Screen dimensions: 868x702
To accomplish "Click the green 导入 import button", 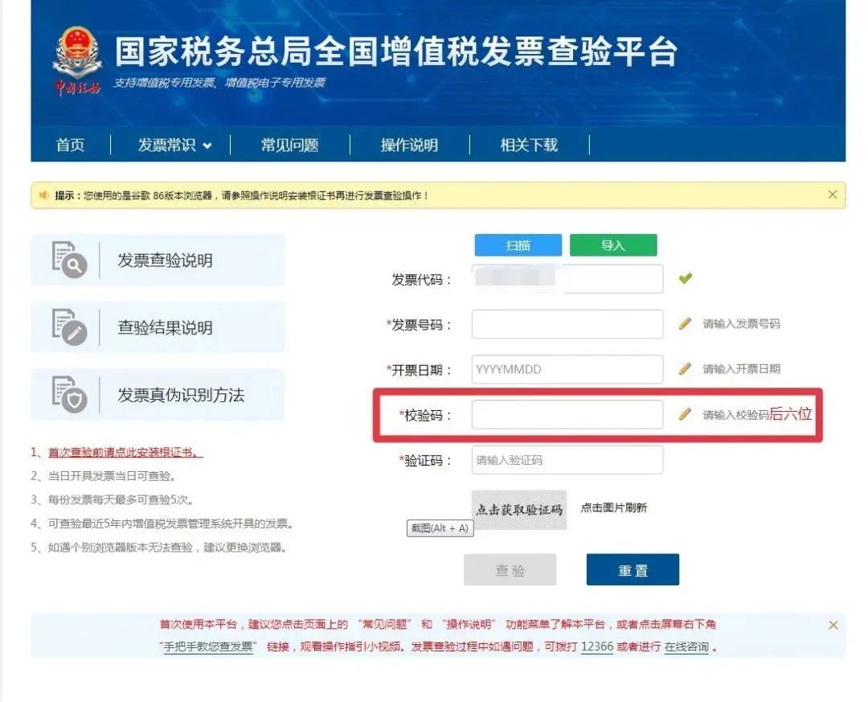I will (613, 245).
